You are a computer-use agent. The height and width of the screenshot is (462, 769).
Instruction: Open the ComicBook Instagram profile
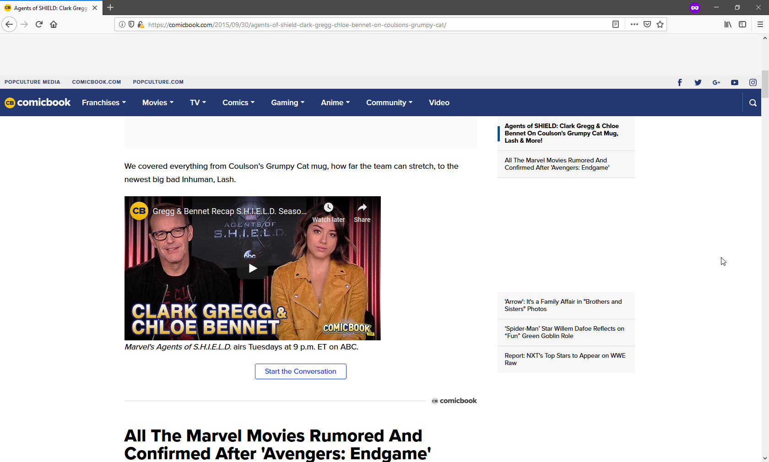pos(753,82)
